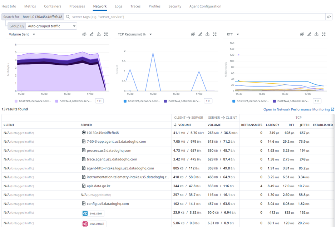Hide legend on Volume Sent graph
This screenshot has width=336, height=227.
[84, 34]
